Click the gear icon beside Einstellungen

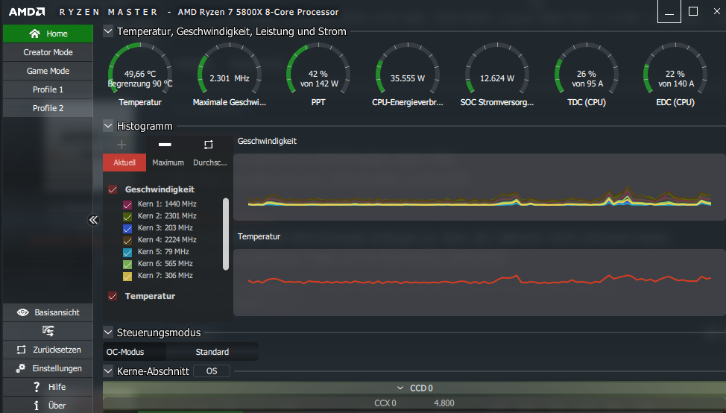click(20, 368)
